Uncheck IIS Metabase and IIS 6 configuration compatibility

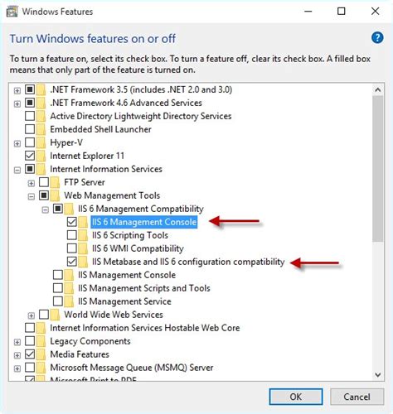tap(72, 262)
